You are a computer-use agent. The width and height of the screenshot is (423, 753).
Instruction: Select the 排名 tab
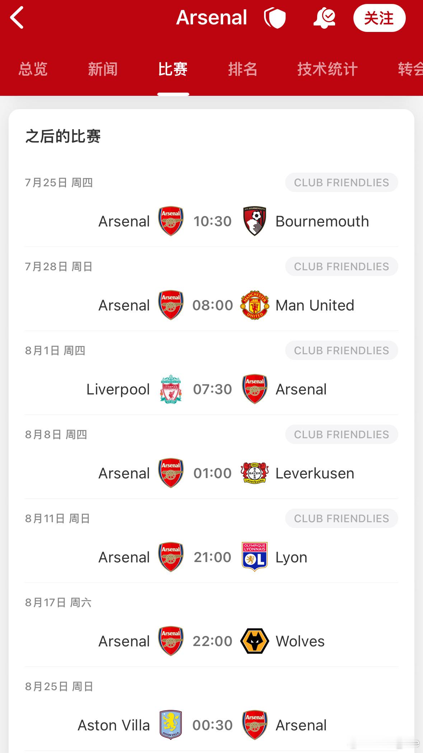[x=243, y=69]
